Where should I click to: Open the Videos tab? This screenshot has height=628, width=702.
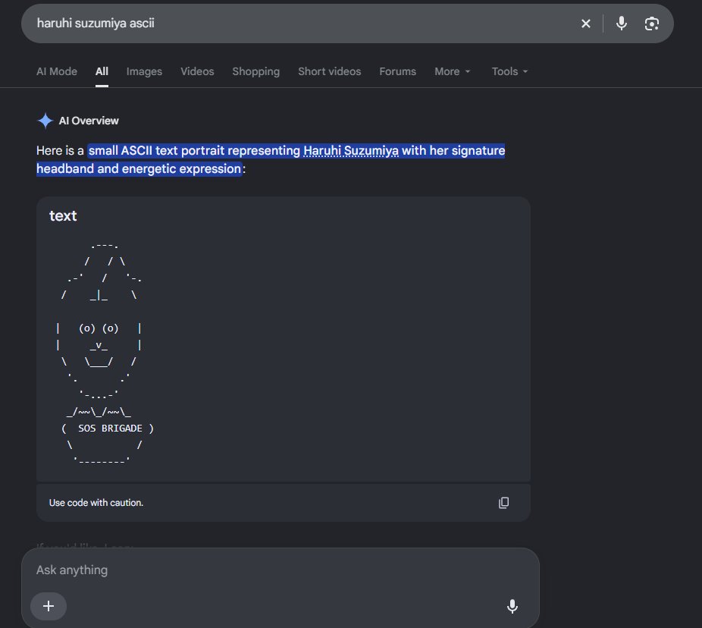tap(197, 71)
